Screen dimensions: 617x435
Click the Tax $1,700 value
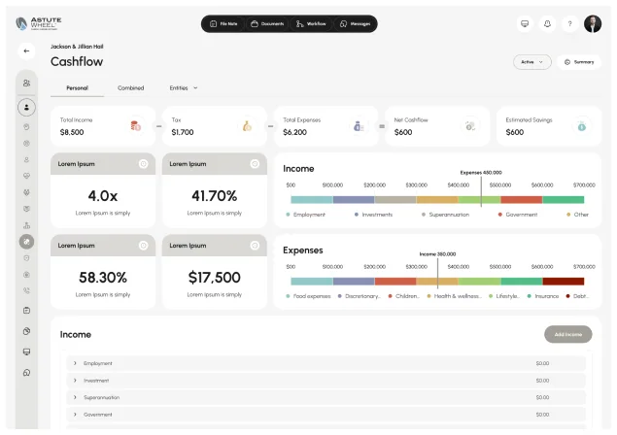click(183, 133)
